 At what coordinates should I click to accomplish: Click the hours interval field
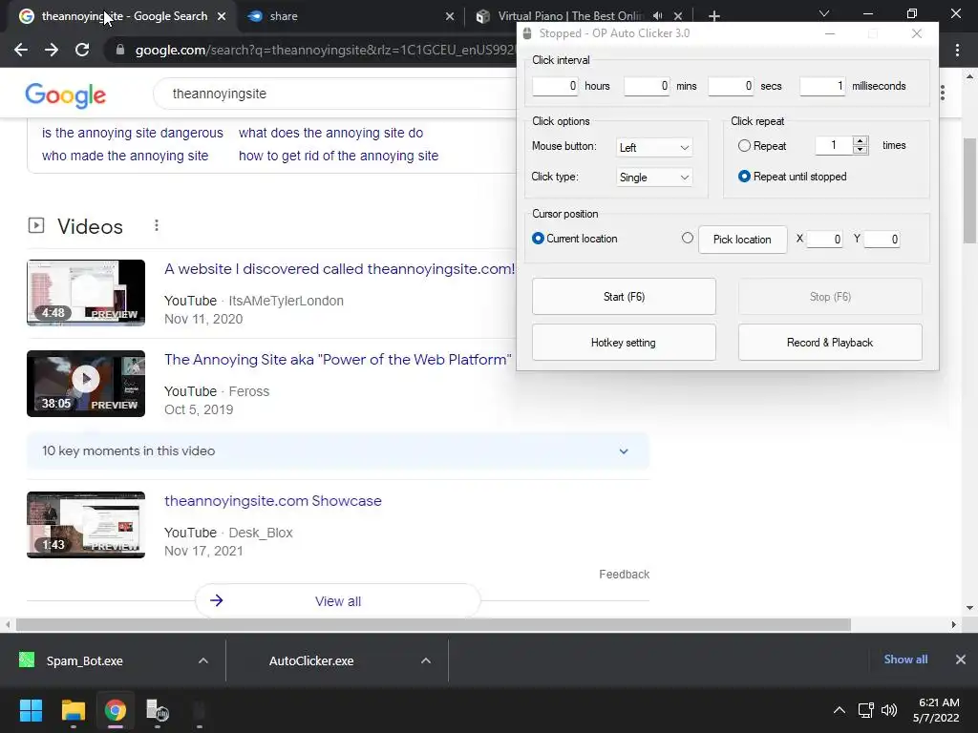point(555,86)
